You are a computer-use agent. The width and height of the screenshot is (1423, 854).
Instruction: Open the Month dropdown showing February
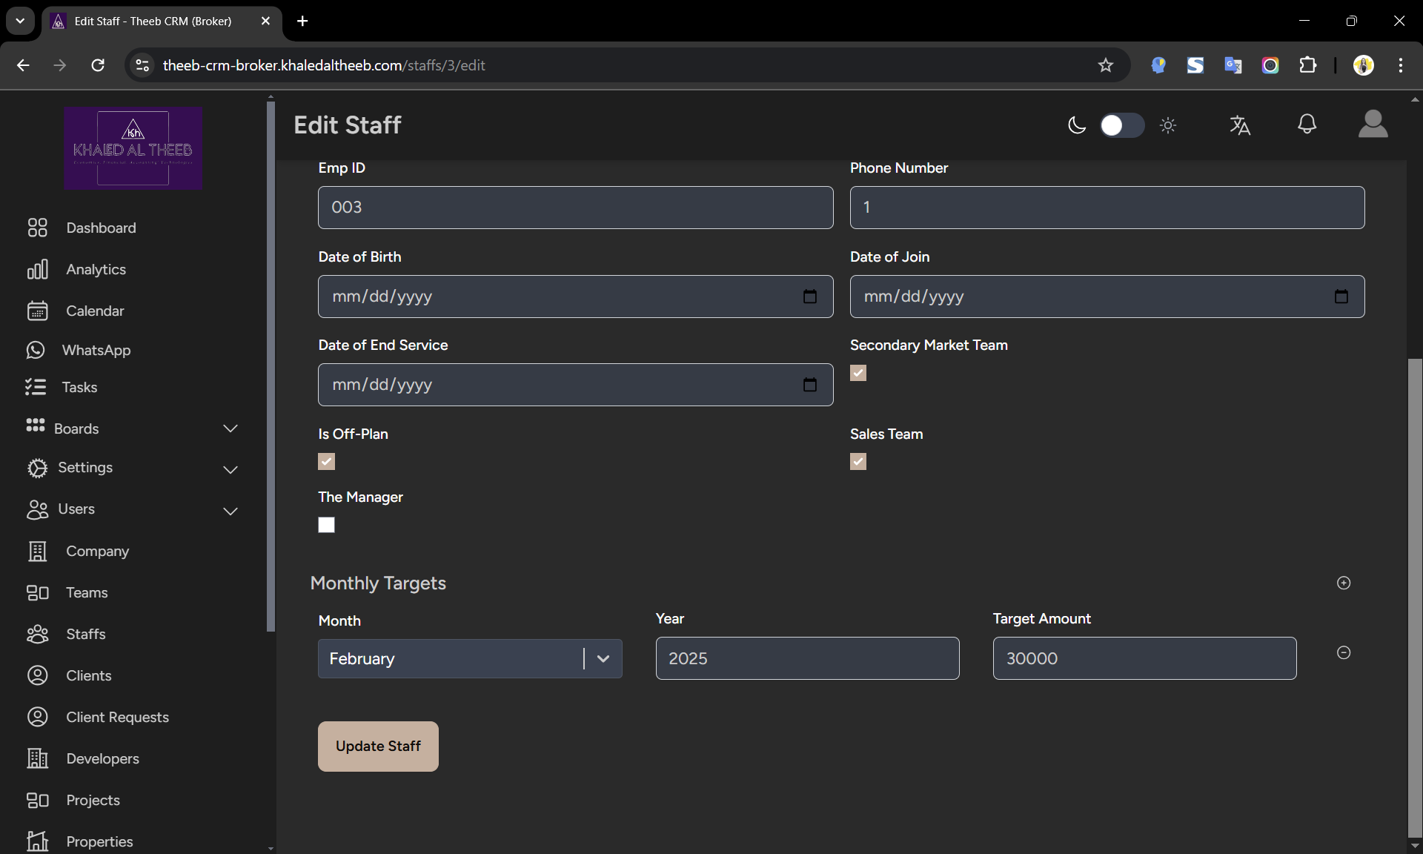coord(469,658)
